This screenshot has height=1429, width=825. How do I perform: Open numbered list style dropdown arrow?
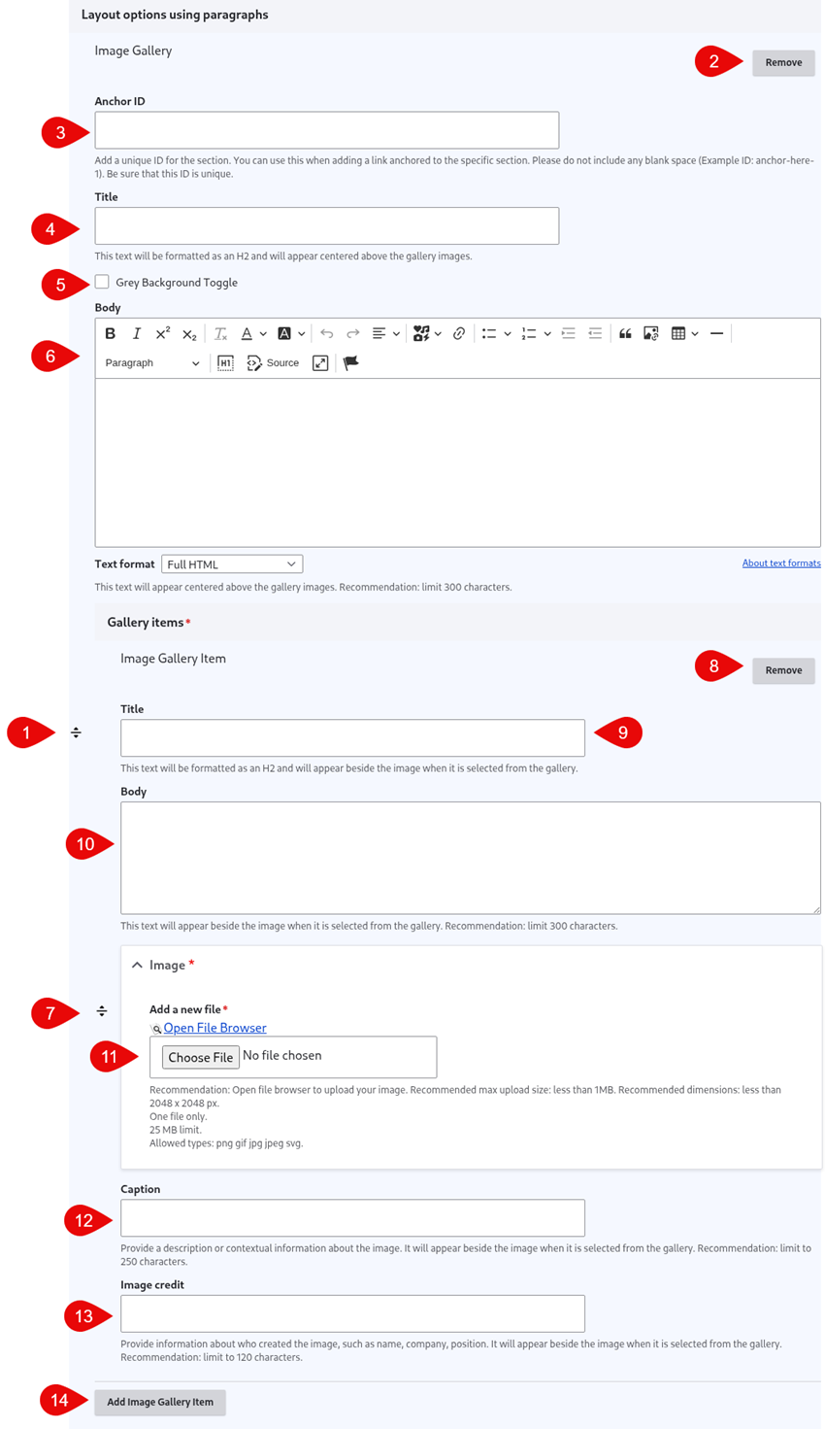pyautogui.click(x=547, y=334)
